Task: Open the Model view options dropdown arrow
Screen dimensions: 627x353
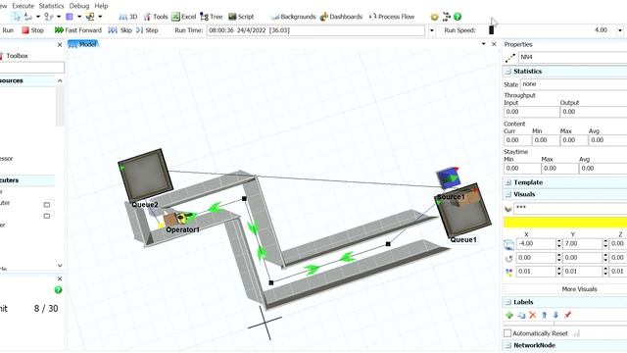Action: [x=483, y=44]
